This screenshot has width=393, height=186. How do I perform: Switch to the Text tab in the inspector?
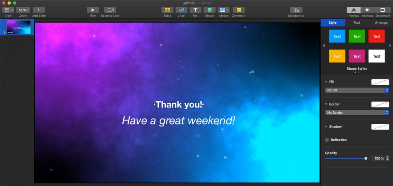(357, 23)
